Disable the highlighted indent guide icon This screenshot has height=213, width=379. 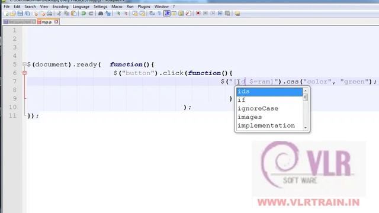tap(167, 14)
